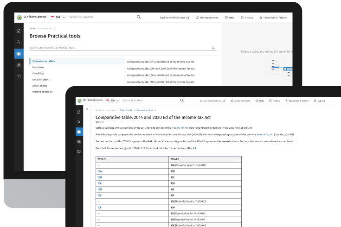Image resolution: width=341 pixels, height=227 pixels.
Task: Open History on the Comparative table page
Action: (274, 101)
